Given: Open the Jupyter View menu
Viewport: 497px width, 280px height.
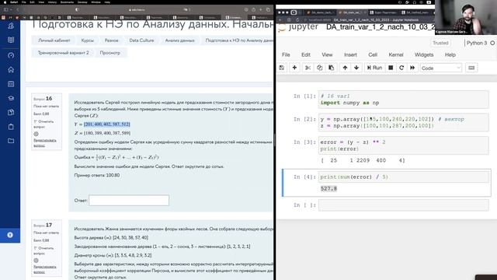Looking at the screenshot, I should point(327,54).
